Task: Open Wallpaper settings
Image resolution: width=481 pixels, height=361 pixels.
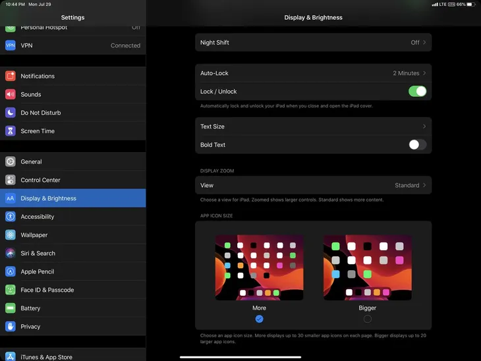Action: [73, 235]
